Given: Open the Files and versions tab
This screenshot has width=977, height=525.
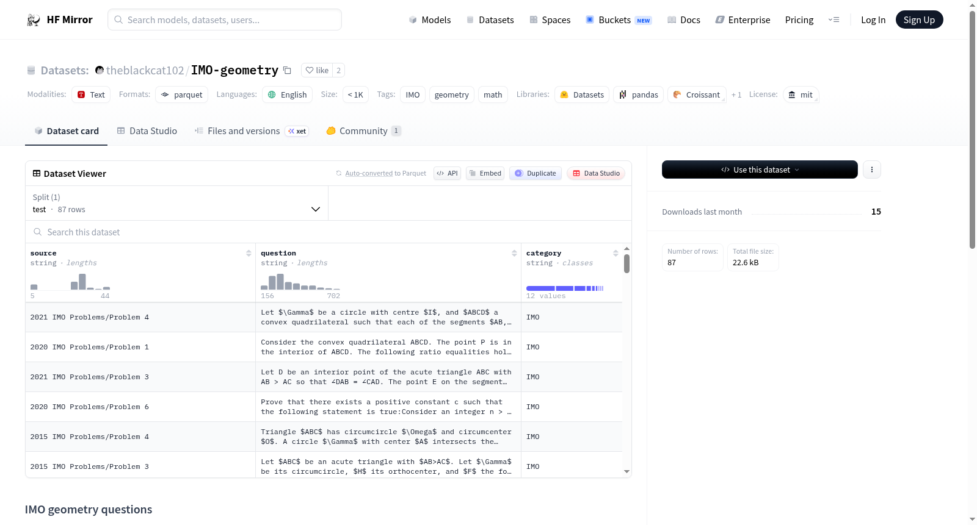Looking at the screenshot, I should pos(252,131).
